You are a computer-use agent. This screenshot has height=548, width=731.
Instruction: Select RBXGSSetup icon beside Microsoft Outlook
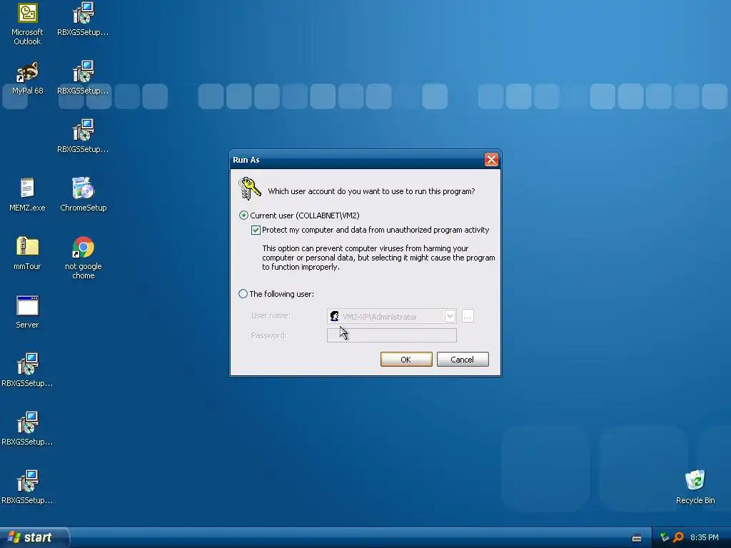(x=83, y=19)
